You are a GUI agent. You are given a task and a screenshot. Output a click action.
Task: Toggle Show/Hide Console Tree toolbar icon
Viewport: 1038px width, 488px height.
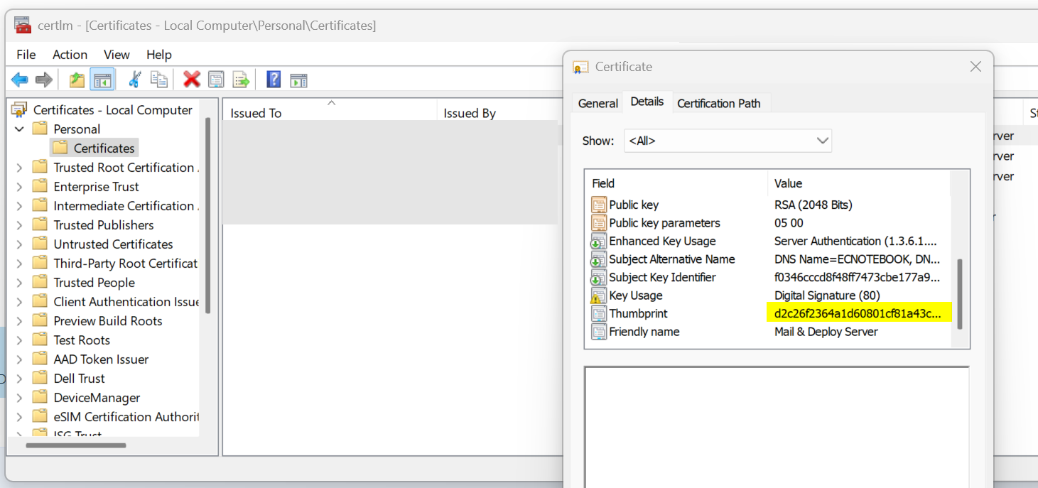[102, 80]
